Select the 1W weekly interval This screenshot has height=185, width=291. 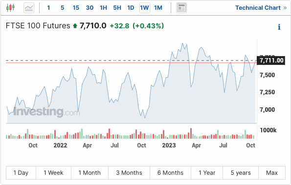coord(145,8)
